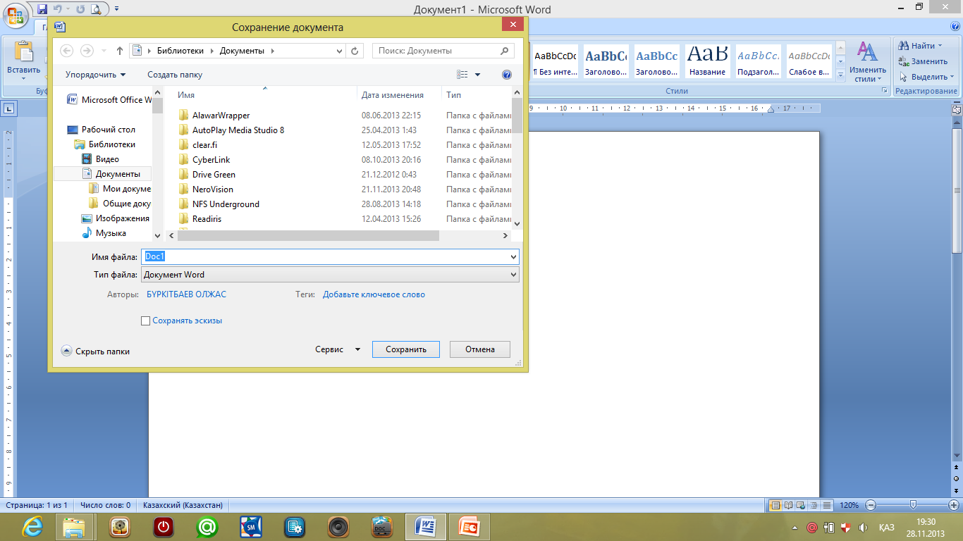This screenshot has width=963, height=541.
Task: Collapse folders with Скрыть папки
Action: coord(95,351)
